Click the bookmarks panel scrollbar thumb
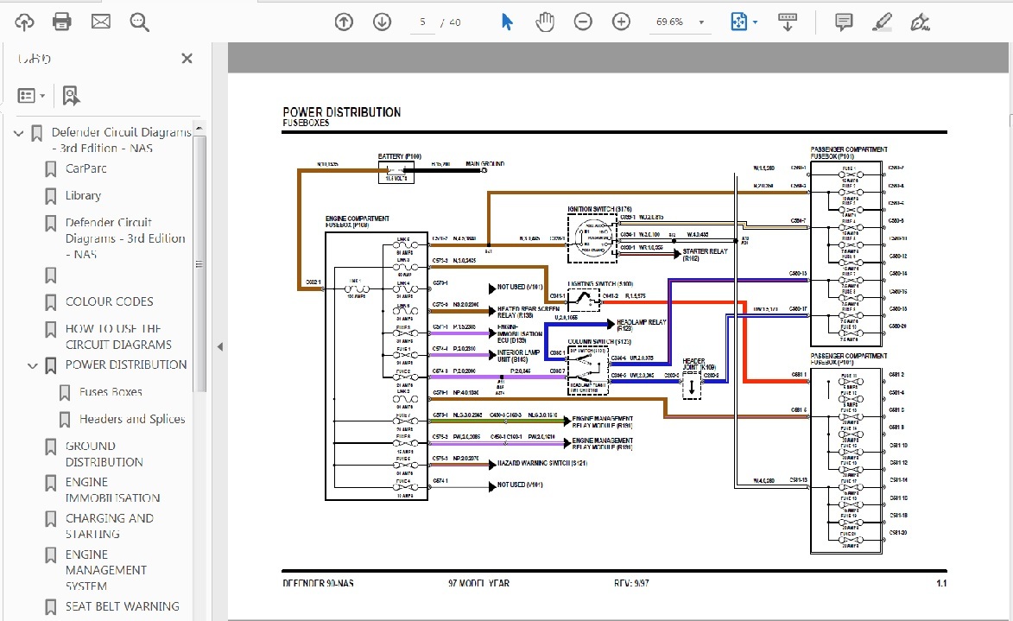This screenshot has width=1013, height=621. tap(199, 263)
